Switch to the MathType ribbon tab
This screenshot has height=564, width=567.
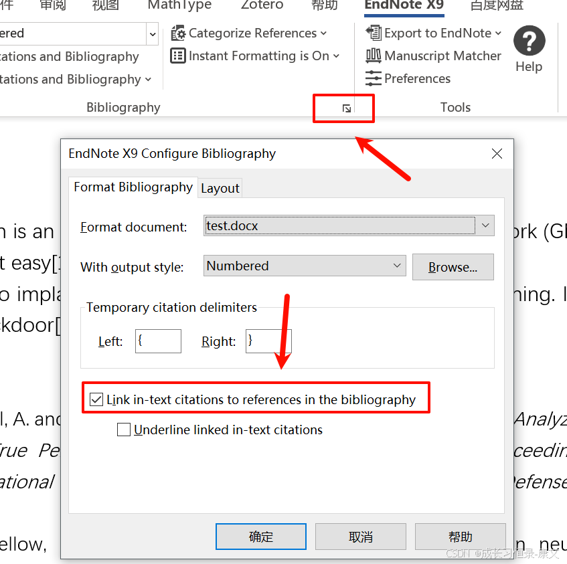pos(179,5)
